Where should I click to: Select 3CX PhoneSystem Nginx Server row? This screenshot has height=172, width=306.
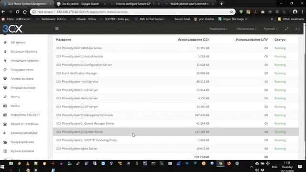pos(175,149)
